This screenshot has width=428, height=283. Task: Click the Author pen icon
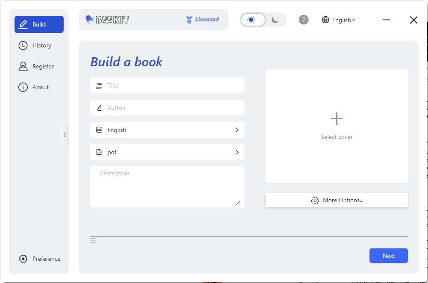[x=99, y=108]
